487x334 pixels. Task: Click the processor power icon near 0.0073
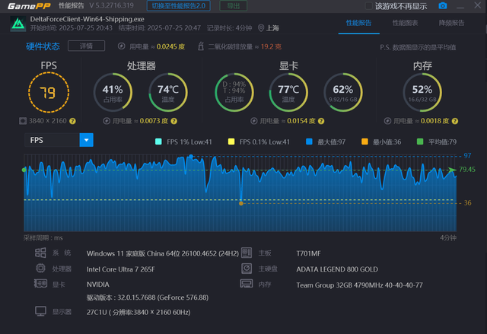click(x=107, y=121)
